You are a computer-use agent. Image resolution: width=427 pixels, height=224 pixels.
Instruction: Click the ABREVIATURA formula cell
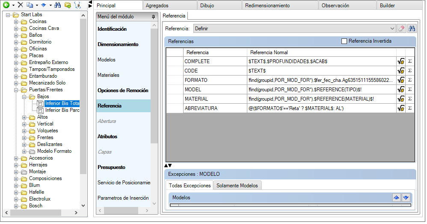(321, 108)
